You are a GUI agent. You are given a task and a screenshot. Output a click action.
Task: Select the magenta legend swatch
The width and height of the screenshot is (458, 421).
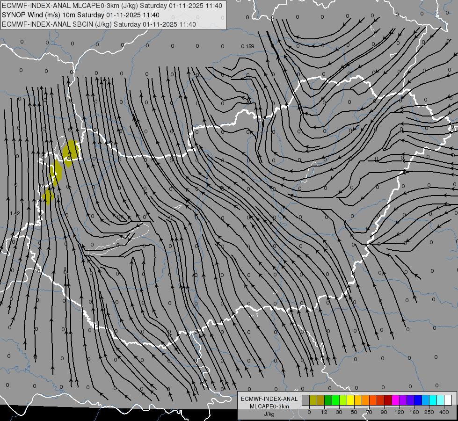[x=395, y=400]
